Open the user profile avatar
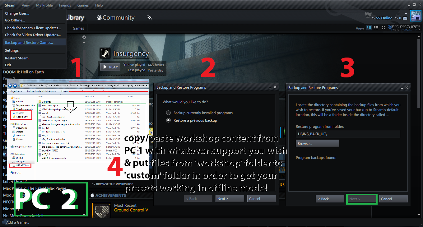423x227 pixels. (x=416, y=16)
